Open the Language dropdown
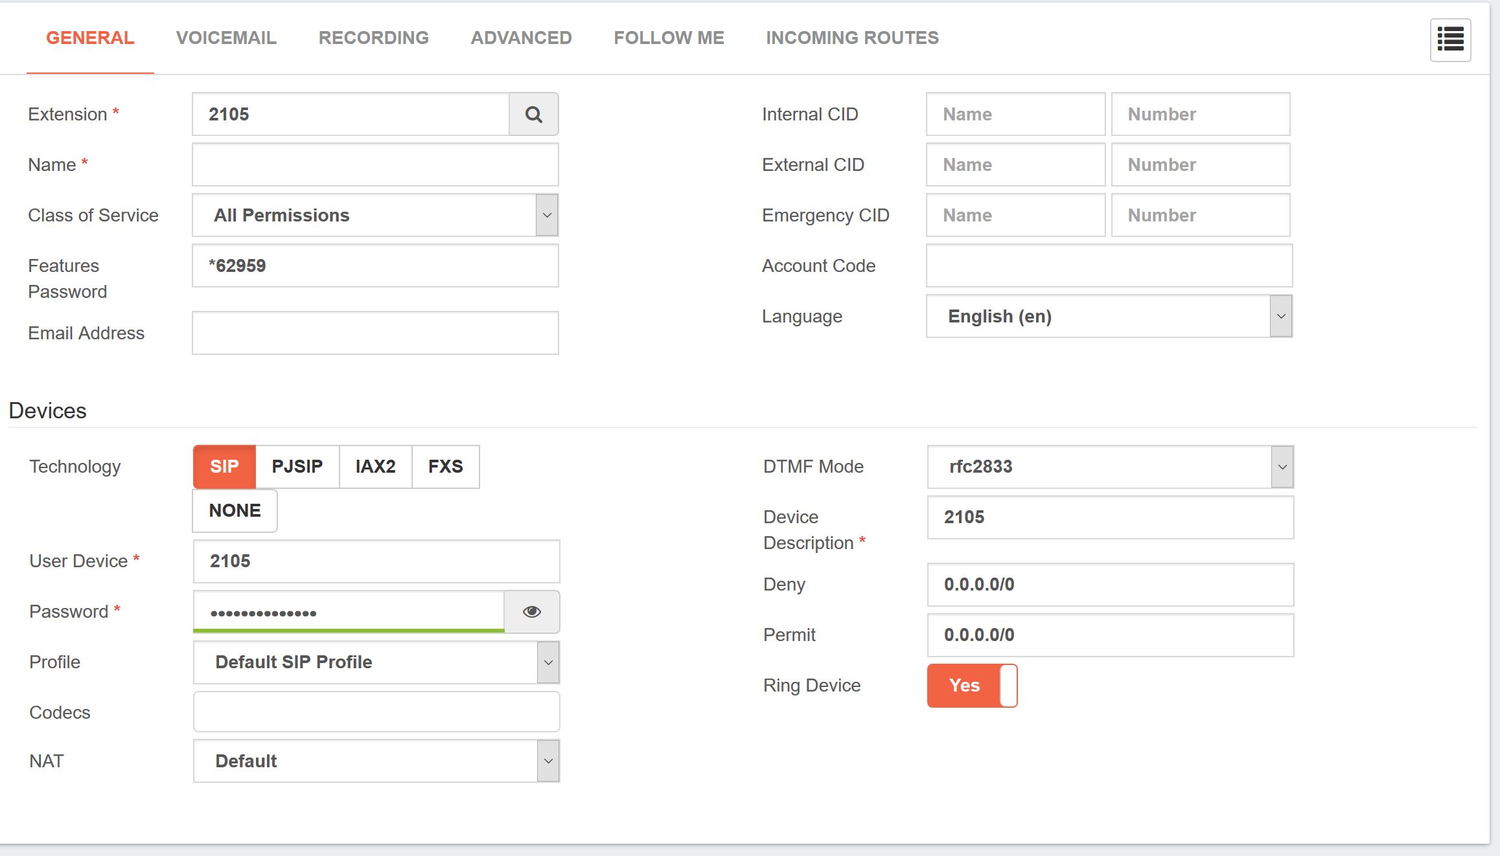Viewport: 1500px width, 856px height. (1109, 317)
